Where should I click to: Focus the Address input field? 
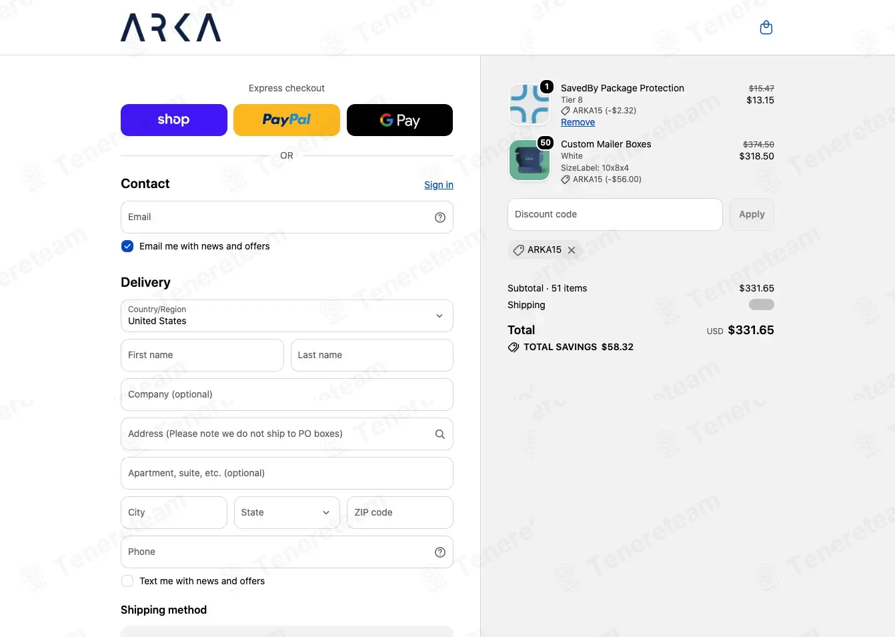tap(287, 434)
